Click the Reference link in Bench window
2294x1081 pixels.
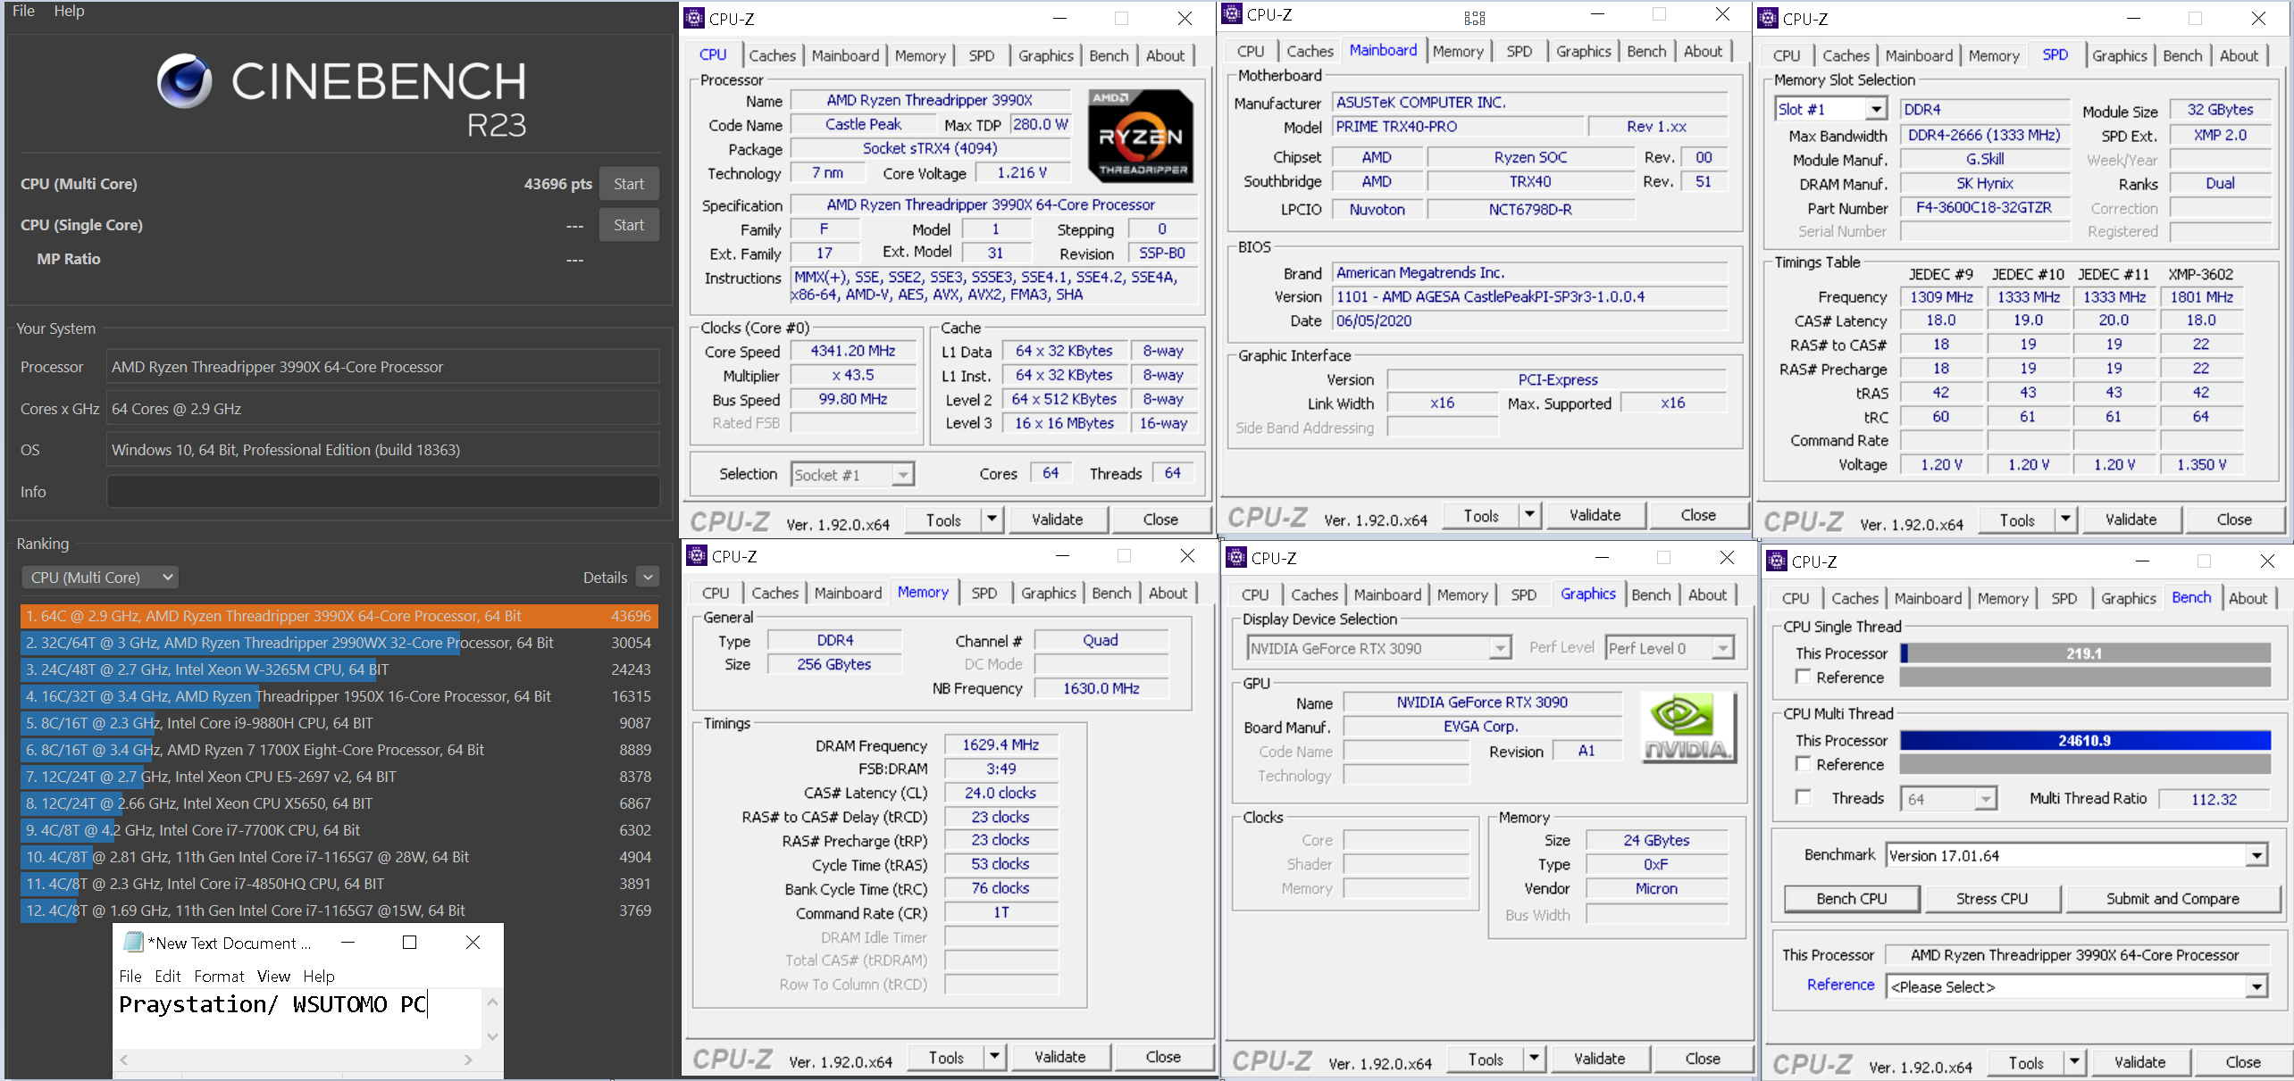pos(1840,985)
